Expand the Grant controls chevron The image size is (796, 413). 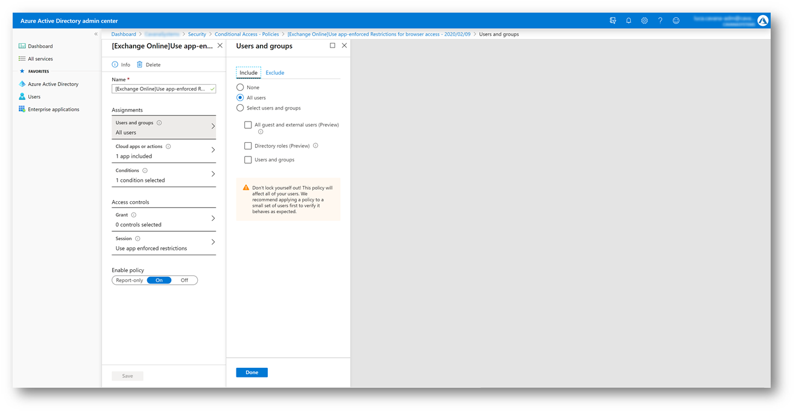pos(213,219)
